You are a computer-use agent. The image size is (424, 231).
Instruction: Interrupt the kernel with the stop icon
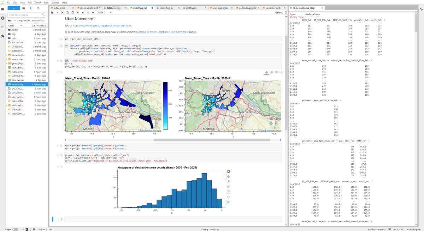[x=83, y=12]
